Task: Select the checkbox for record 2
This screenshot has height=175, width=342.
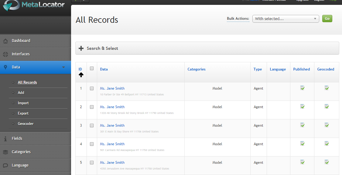Action: tap(92, 107)
